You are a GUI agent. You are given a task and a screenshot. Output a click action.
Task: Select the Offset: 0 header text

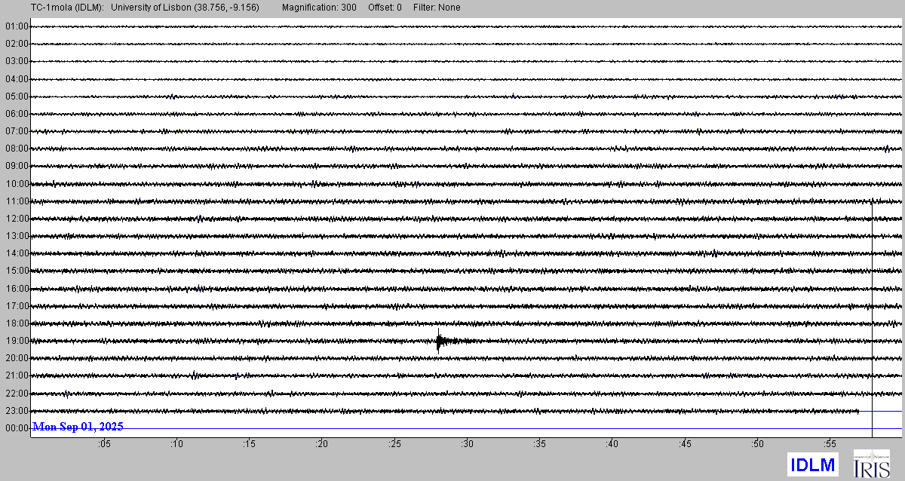pyautogui.click(x=385, y=8)
